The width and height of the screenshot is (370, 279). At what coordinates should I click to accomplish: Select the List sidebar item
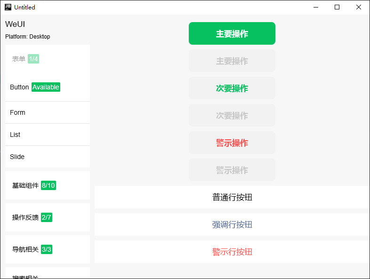(48, 135)
